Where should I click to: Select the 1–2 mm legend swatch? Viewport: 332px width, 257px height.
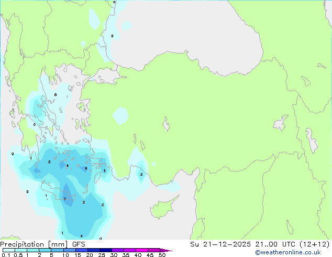[33, 250]
